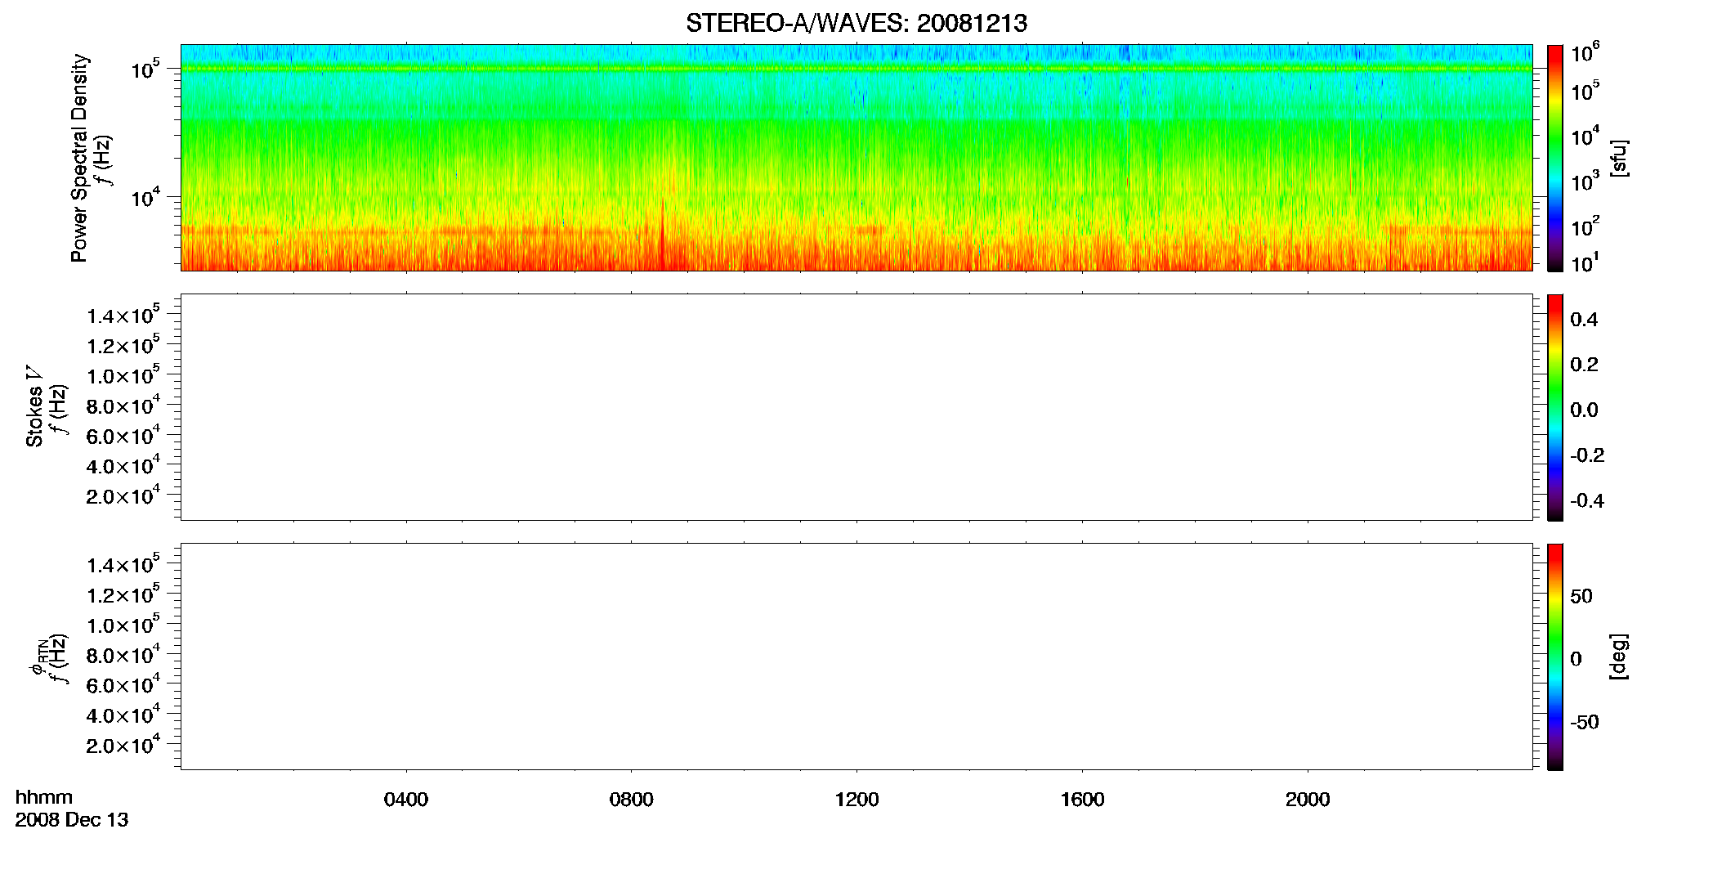Click the Power Spectral Density axis label
1713x883 pixels.
pyautogui.click(x=79, y=158)
